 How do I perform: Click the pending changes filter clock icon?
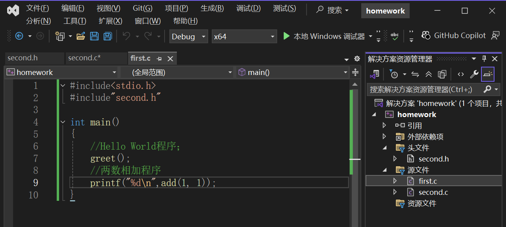(x=394, y=74)
